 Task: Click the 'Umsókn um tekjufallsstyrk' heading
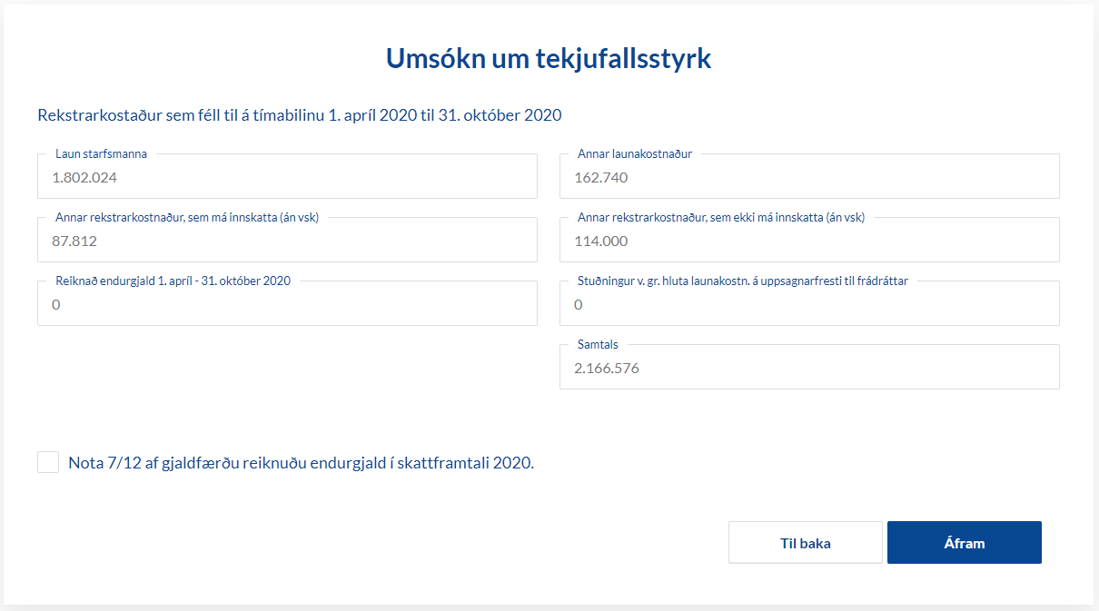(x=549, y=58)
